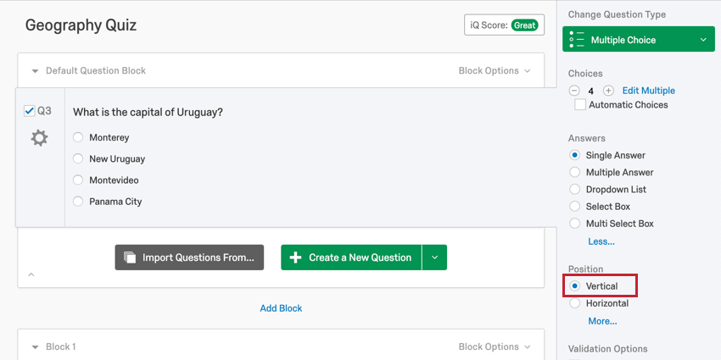Screen dimensions: 721x360
Task: Collapse block using the small up caret
Action: (31, 274)
